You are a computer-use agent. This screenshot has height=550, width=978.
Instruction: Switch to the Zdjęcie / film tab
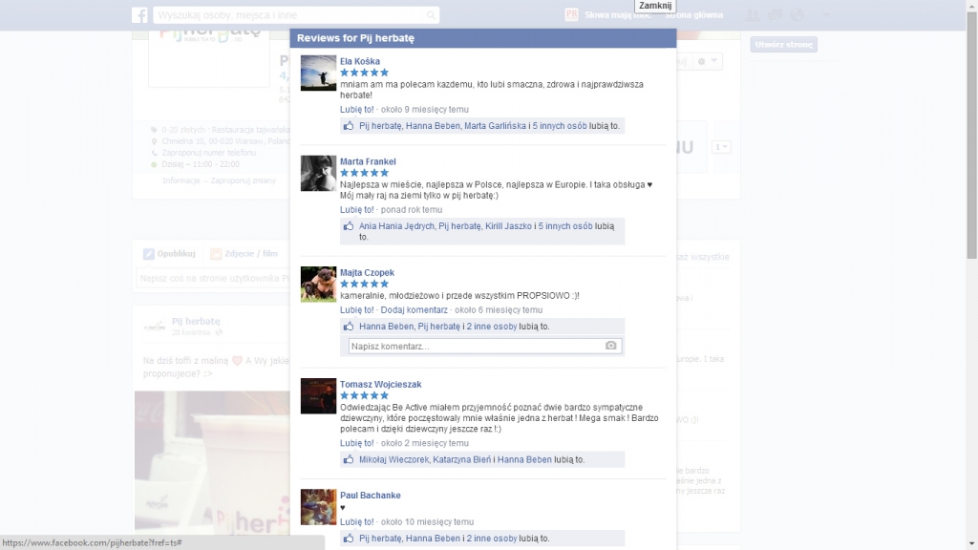[251, 254]
